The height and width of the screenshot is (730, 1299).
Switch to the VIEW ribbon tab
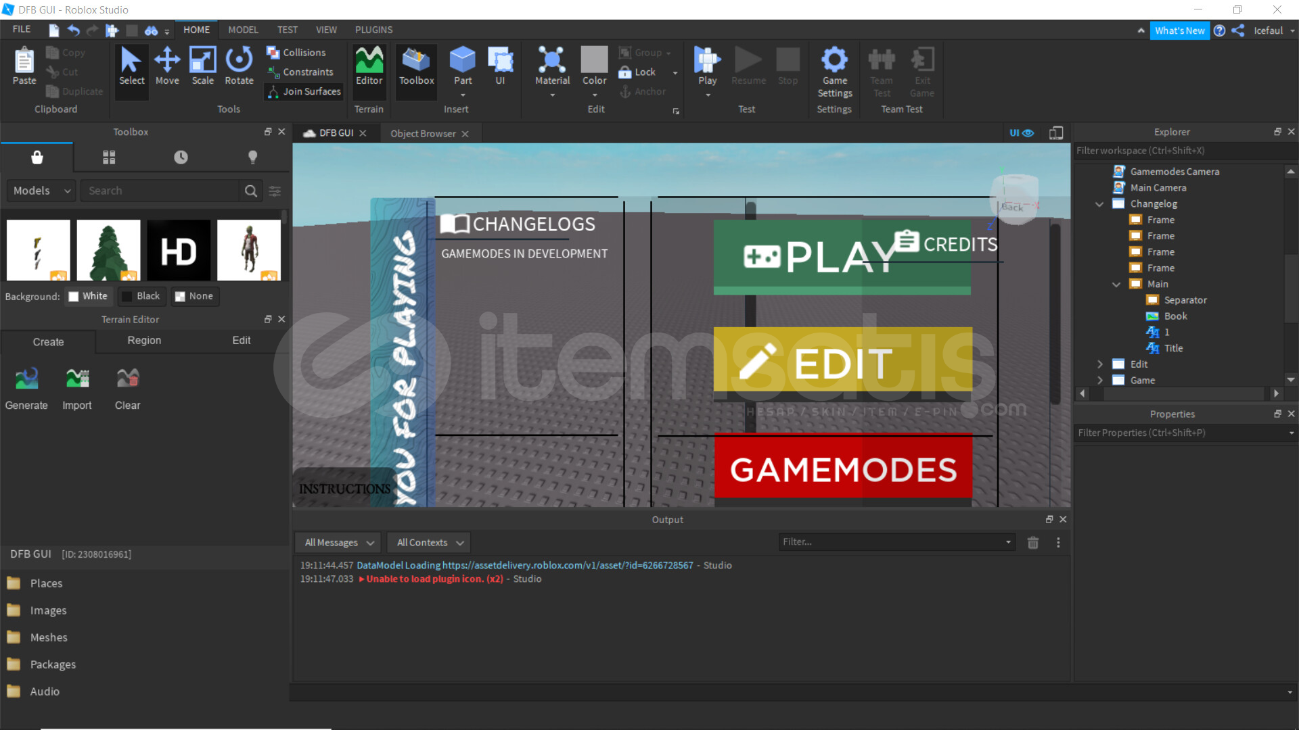(x=326, y=30)
